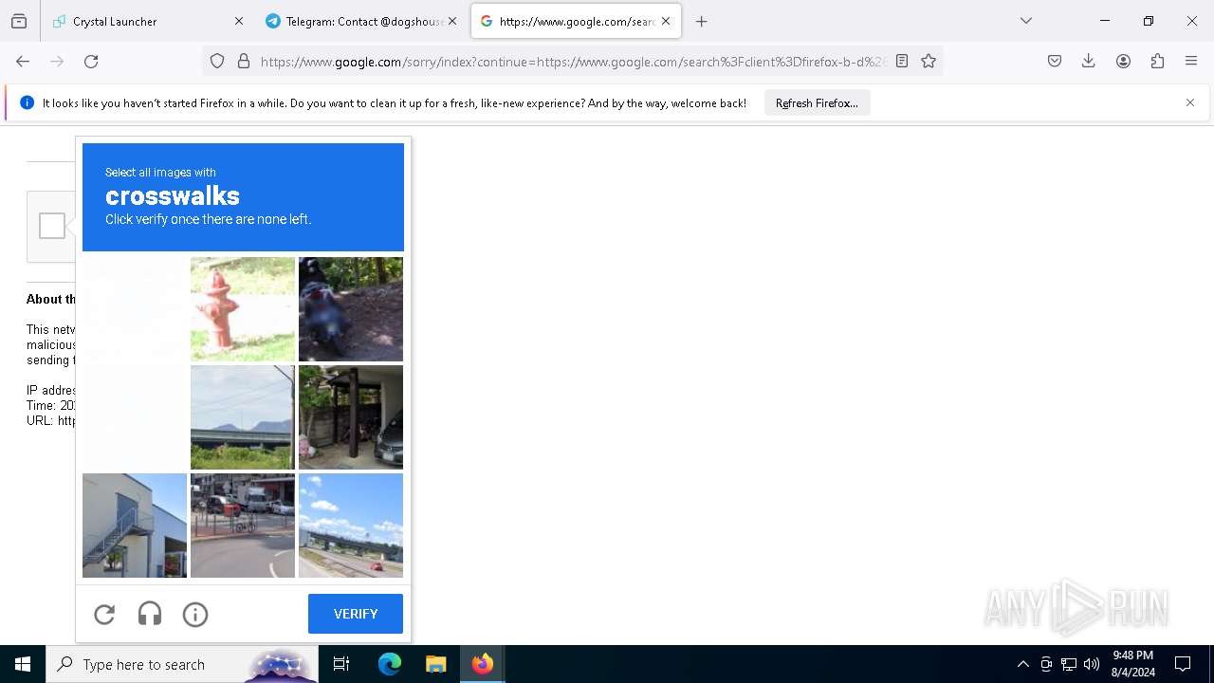Request an audio captcha challenge
This screenshot has width=1214, height=683.
point(150,615)
